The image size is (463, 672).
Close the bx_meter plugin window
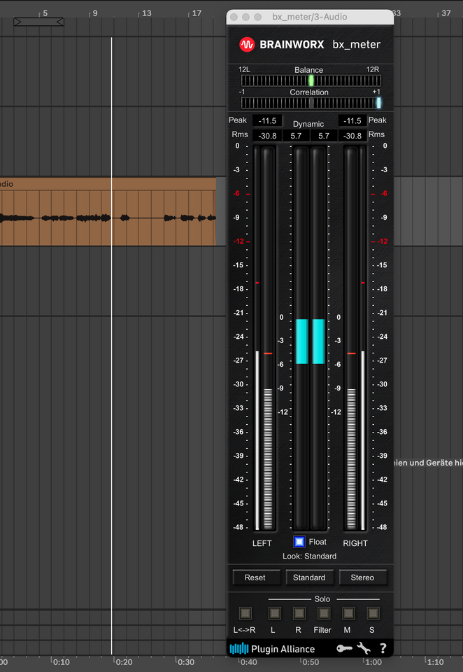click(x=234, y=17)
